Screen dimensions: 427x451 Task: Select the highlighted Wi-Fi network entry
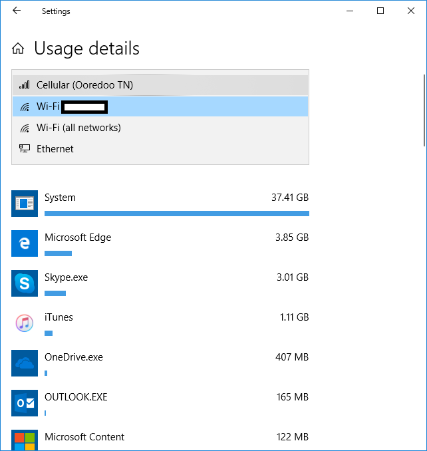160,106
